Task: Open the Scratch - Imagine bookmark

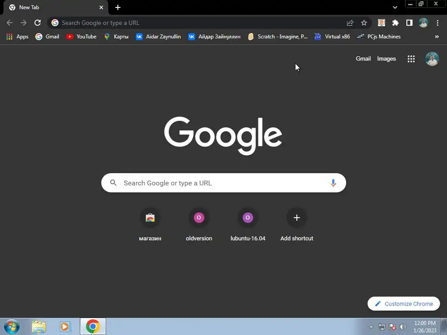Action: (x=278, y=37)
